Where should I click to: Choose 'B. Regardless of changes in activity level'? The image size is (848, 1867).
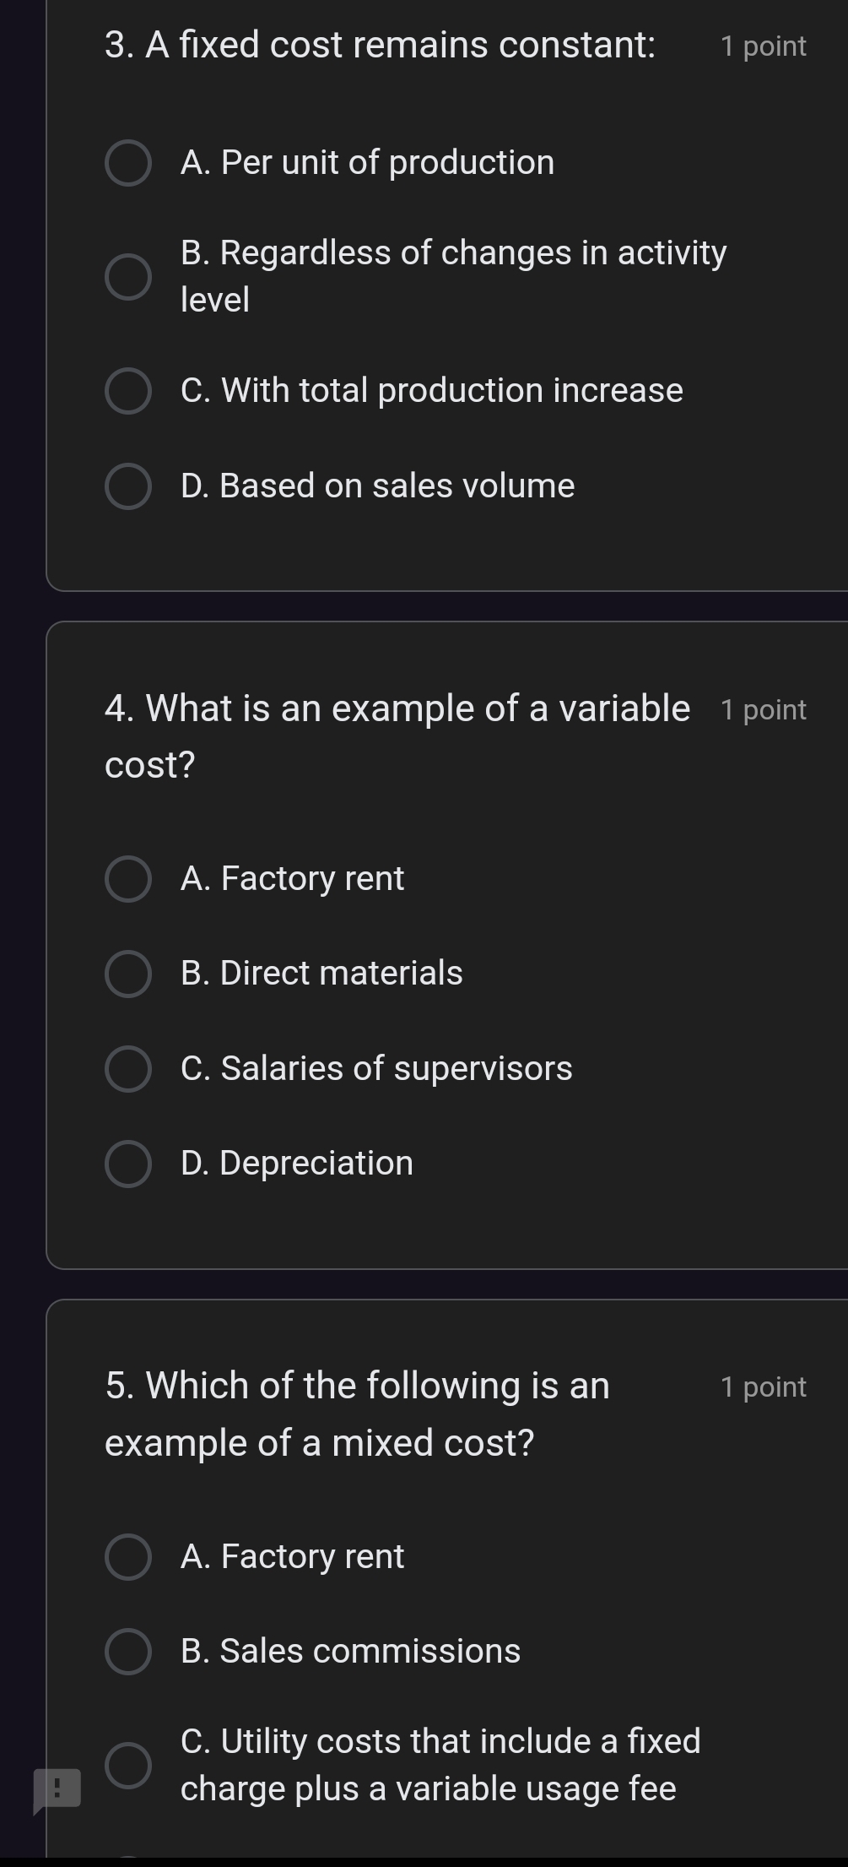pos(128,276)
